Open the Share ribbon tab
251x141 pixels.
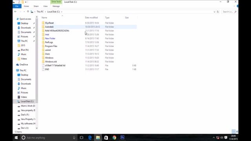click(x=36, y=6)
